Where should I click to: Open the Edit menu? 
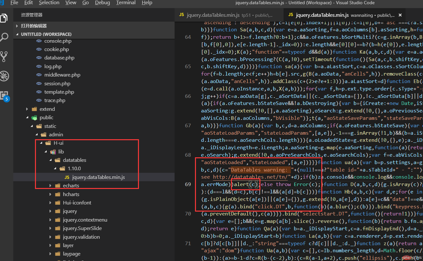click(x=29, y=3)
